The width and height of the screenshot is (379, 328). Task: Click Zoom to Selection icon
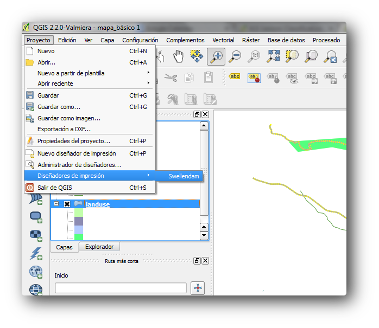click(292, 56)
